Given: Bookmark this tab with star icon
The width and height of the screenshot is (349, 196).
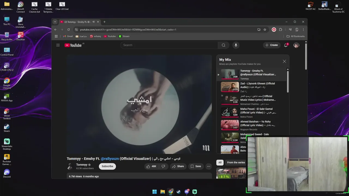Looking at the screenshot, I should [x=265, y=30].
